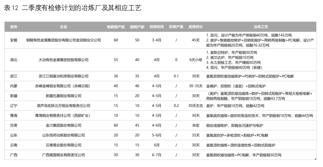
Task: Select the 辽宁 province cell
Action: 14,106
